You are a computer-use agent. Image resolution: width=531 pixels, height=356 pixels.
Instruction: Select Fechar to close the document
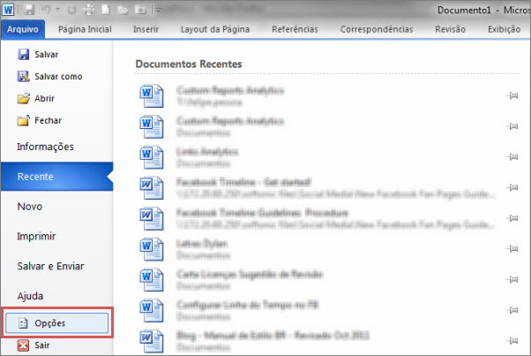pos(56,120)
